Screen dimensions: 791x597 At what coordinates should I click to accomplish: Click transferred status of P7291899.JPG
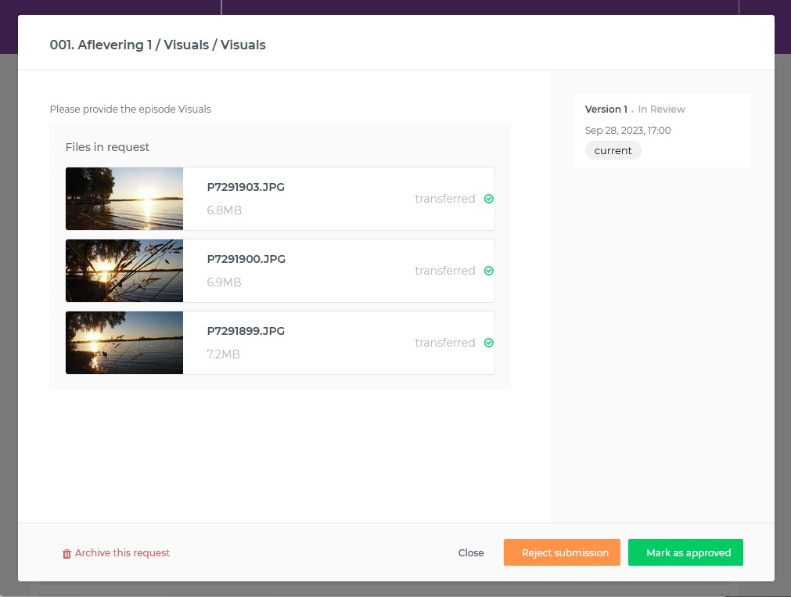click(x=445, y=343)
